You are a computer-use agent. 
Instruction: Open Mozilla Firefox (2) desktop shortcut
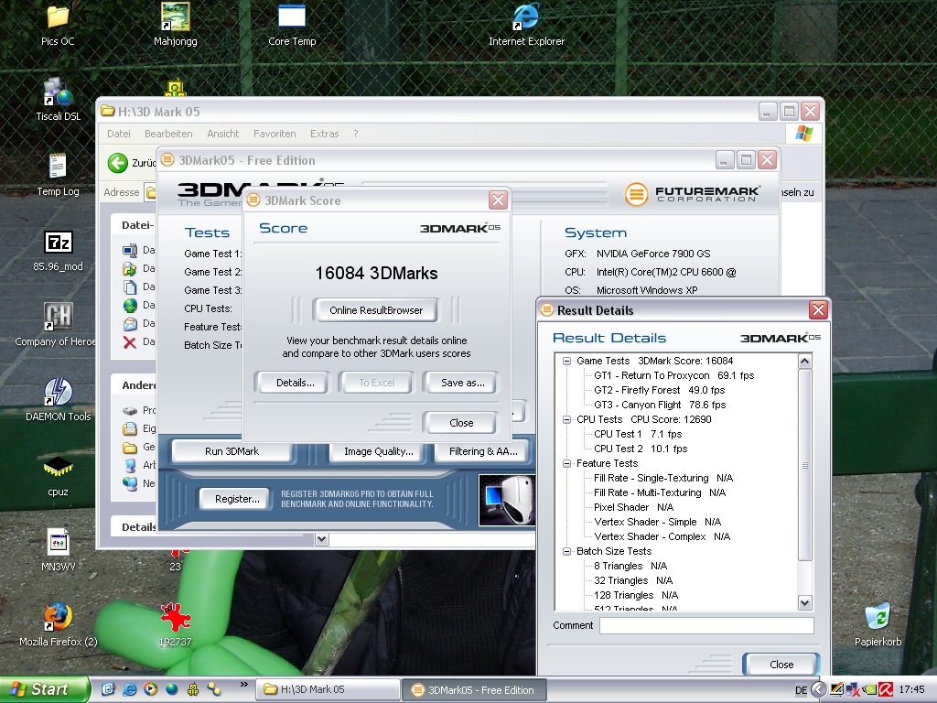click(x=58, y=617)
